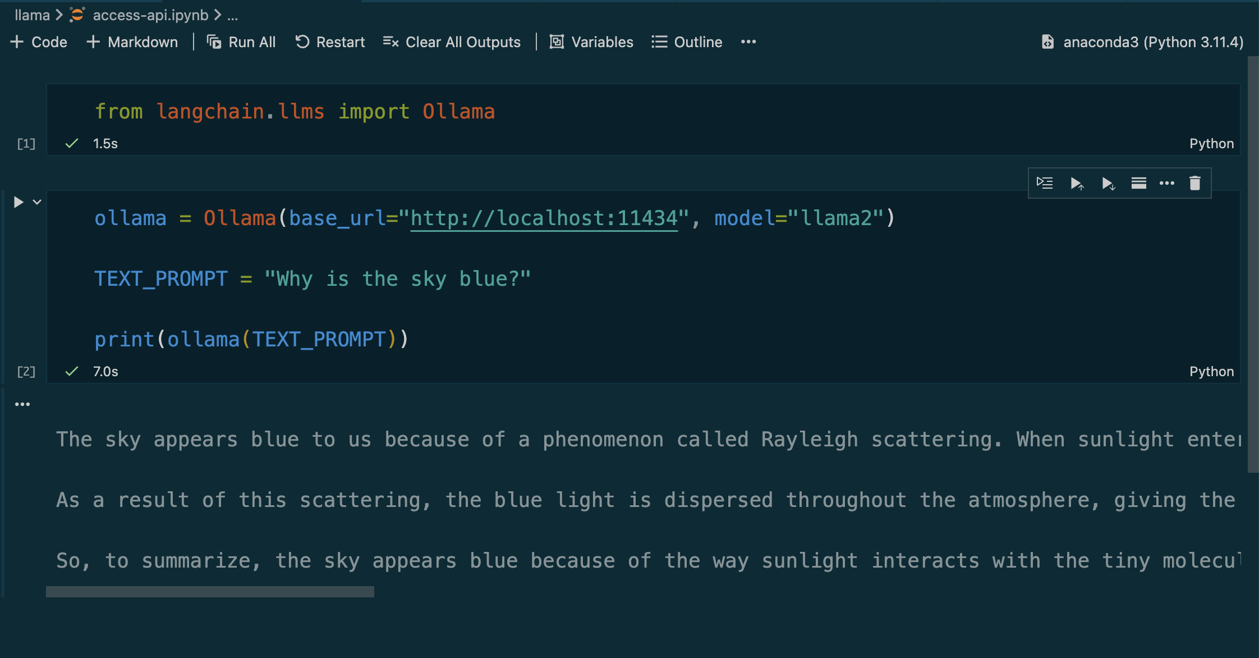Open more cell actions ellipsis in cell toolbar
This screenshot has height=658, width=1259.
point(1167,183)
